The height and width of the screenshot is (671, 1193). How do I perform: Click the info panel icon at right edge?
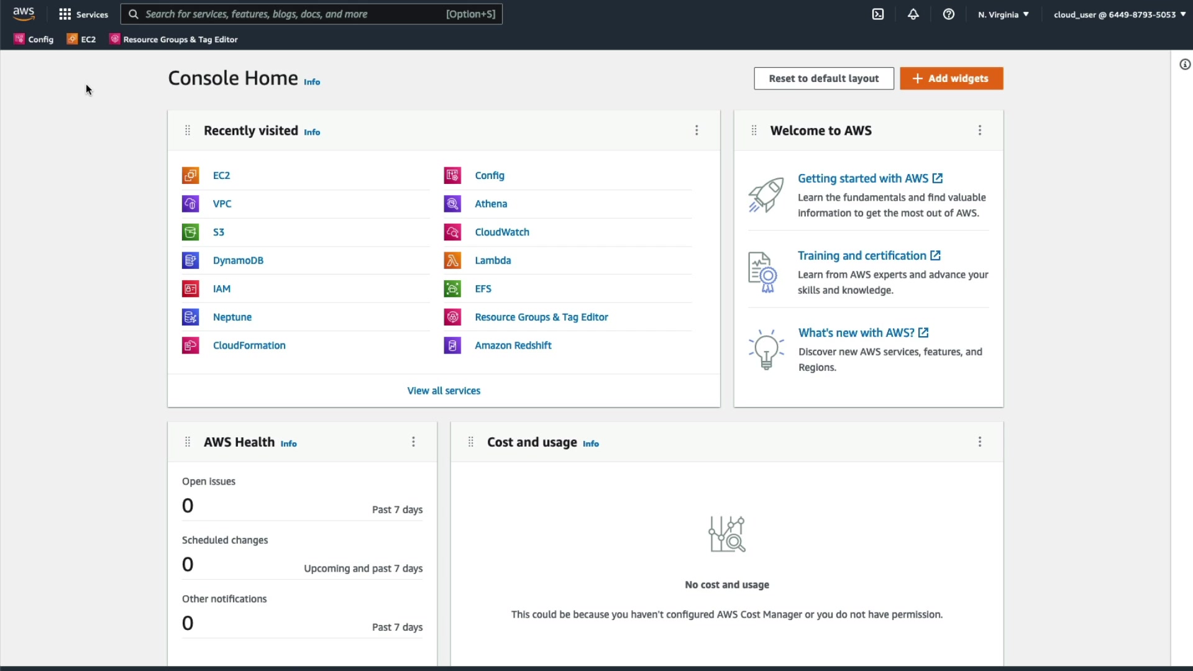tap(1185, 65)
